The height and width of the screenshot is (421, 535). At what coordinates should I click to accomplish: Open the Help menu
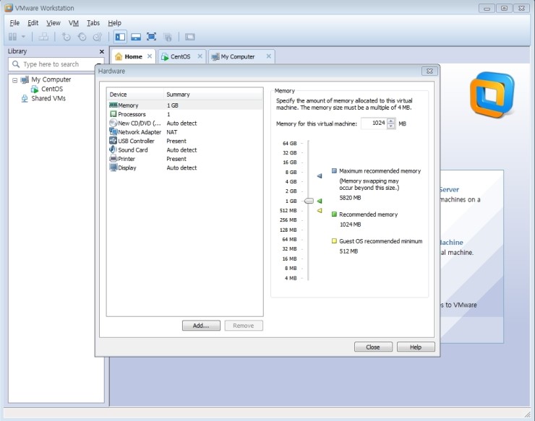point(115,23)
